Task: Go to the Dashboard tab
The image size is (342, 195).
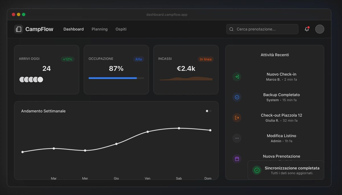Action: click(x=74, y=29)
